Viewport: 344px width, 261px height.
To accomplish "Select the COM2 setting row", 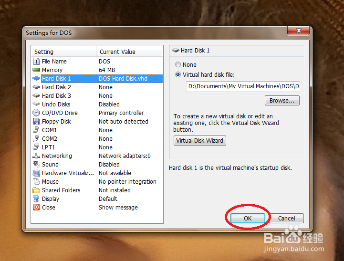I will pos(97,138).
